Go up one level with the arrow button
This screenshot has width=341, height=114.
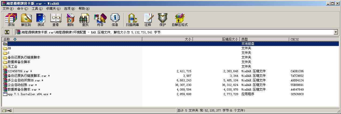[7, 32]
